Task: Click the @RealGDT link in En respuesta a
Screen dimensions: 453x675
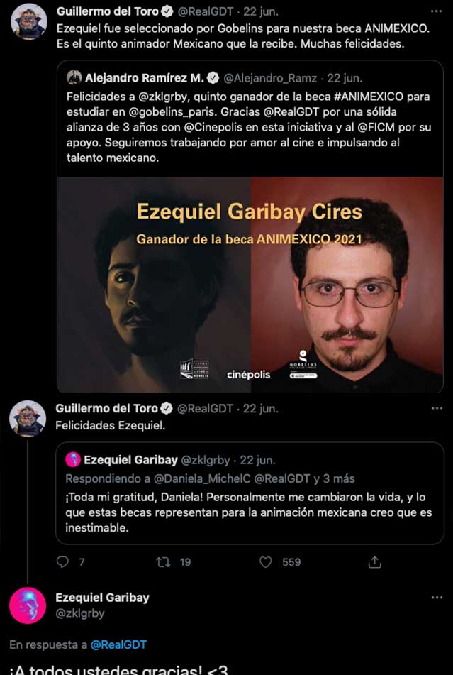Action: click(118, 644)
